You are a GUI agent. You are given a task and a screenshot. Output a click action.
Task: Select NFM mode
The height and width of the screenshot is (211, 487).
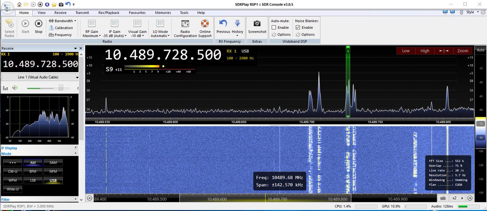(53, 171)
